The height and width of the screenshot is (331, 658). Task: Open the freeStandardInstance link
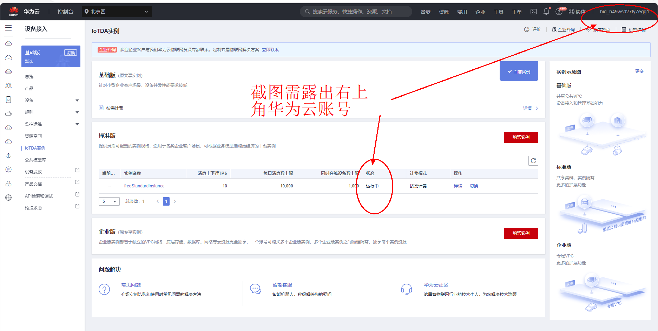(144, 186)
